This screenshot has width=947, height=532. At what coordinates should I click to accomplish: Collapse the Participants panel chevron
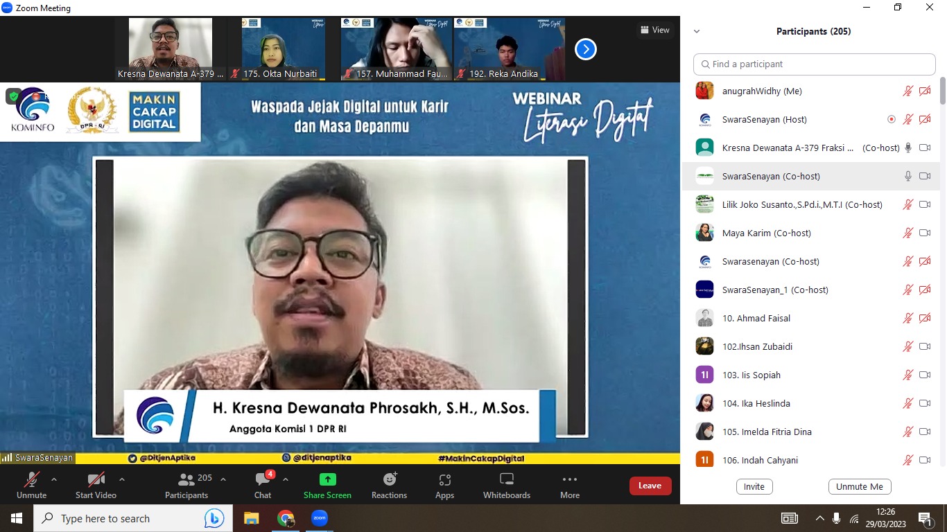coord(697,31)
